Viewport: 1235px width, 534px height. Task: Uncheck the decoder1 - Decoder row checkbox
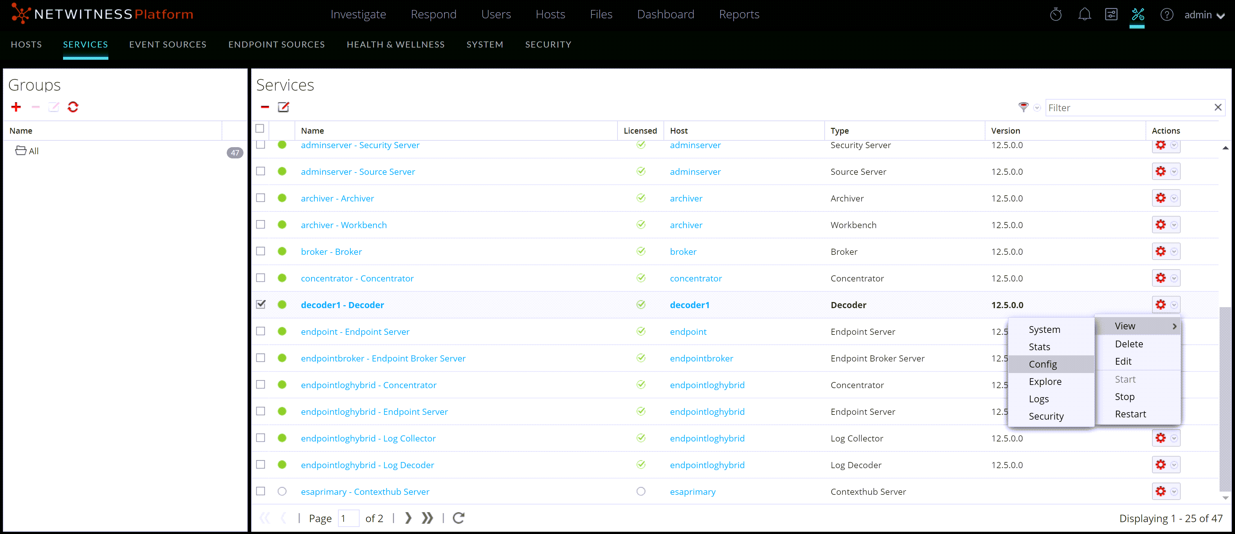tap(260, 305)
